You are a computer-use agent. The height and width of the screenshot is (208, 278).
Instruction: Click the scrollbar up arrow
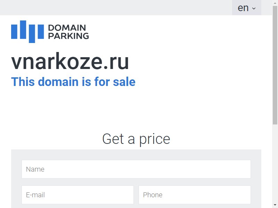(x=275, y=3)
